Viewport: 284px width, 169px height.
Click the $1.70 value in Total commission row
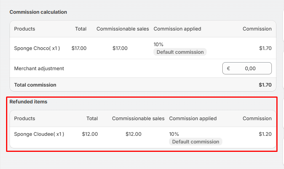coord(265,85)
